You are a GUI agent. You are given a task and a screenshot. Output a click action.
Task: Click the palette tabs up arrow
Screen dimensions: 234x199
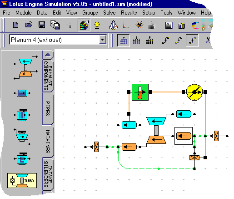pyautogui.click(x=48, y=55)
